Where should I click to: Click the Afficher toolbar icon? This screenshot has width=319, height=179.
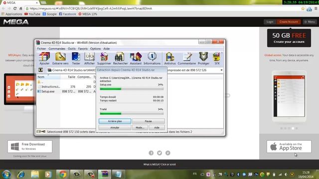coord(89,59)
